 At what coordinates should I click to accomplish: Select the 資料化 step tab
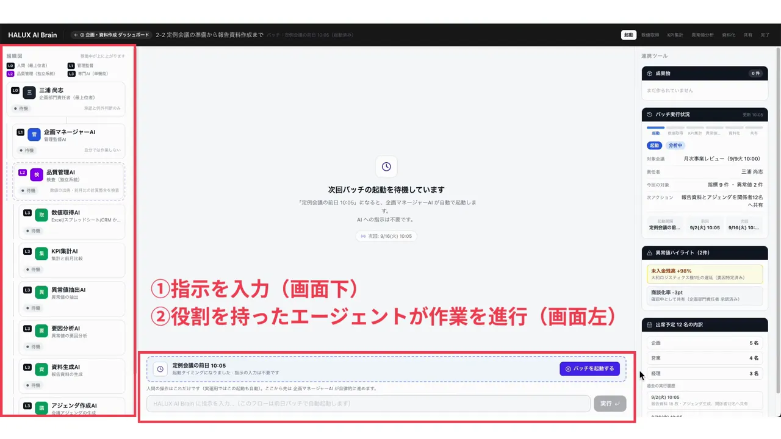[x=729, y=35]
